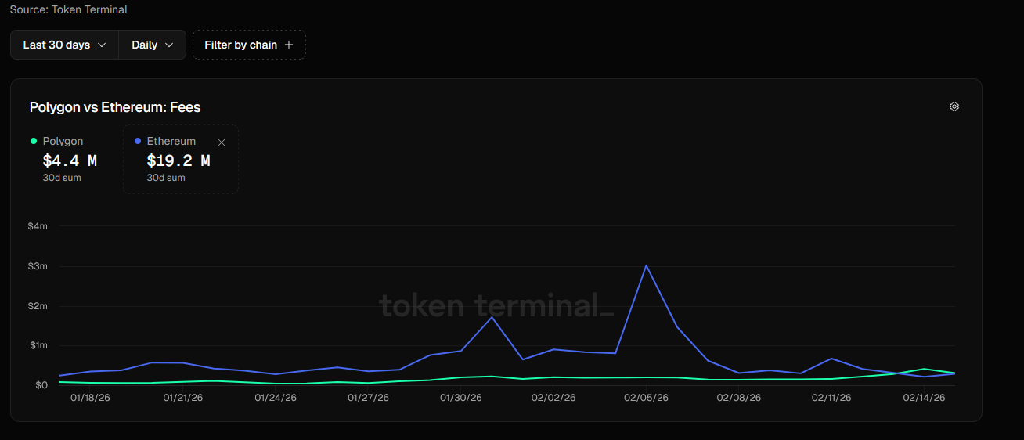This screenshot has width=1024, height=440.
Task: Open chart settings via gear icon
Action: [954, 106]
